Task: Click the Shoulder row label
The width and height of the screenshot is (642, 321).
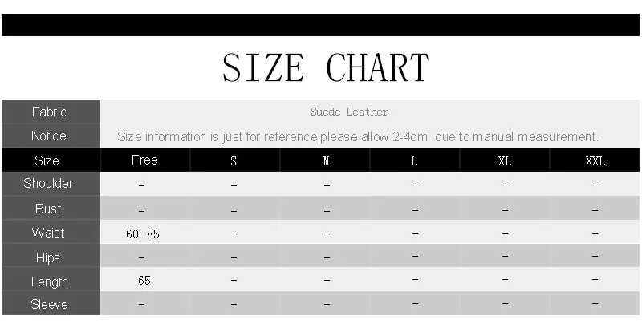Action: pyautogui.click(x=48, y=184)
